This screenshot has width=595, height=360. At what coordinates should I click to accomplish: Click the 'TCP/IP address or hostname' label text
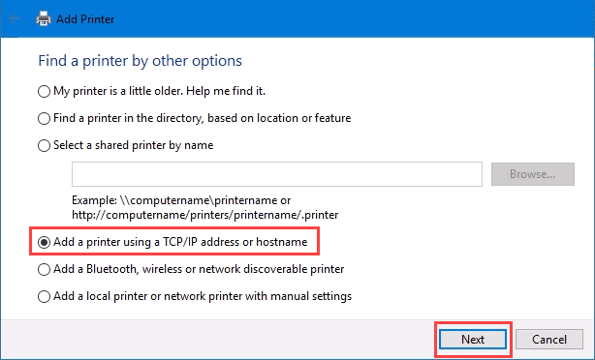tap(235, 242)
